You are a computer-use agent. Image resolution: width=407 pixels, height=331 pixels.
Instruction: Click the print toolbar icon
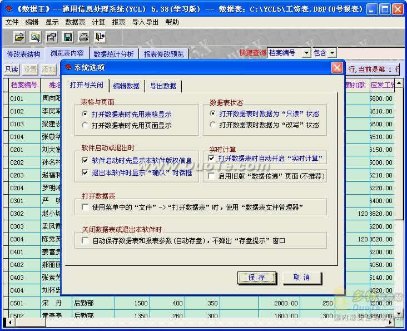click(x=83, y=37)
